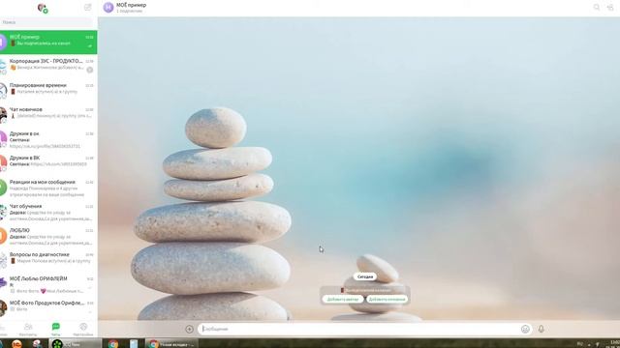
Task: Click the compose new message icon
Action: coord(88,7)
